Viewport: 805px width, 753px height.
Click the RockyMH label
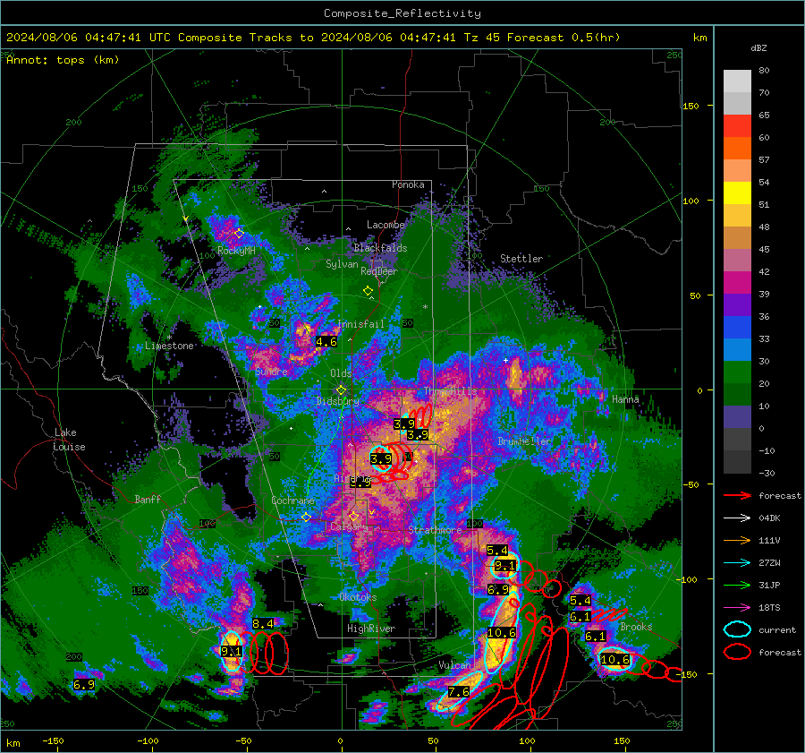coord(236,251)
